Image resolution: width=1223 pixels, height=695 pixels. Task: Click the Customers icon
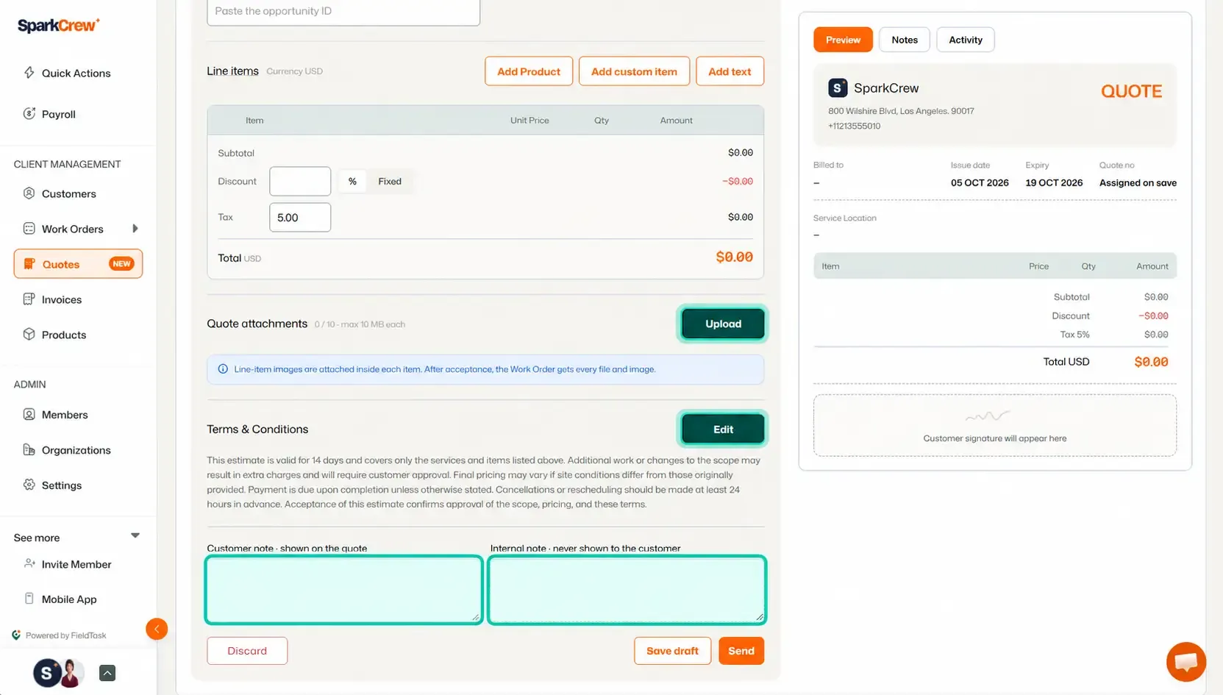(29, 193)
